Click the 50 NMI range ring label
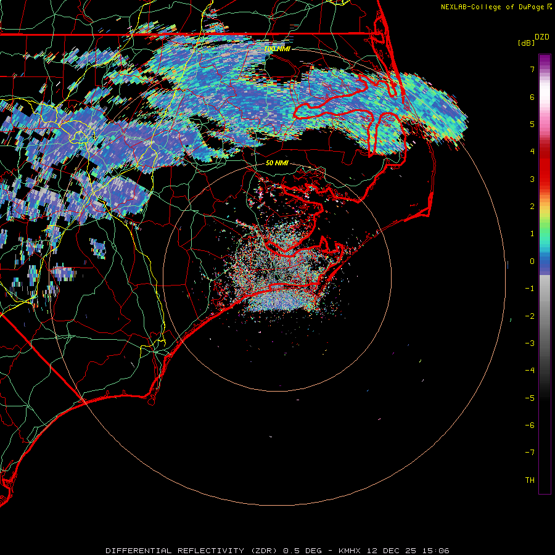Viewport: 555px width, 555px height. (277, 163)
